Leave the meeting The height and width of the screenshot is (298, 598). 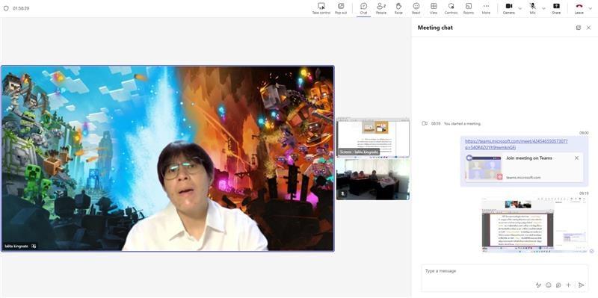click(x=579, y=8)
